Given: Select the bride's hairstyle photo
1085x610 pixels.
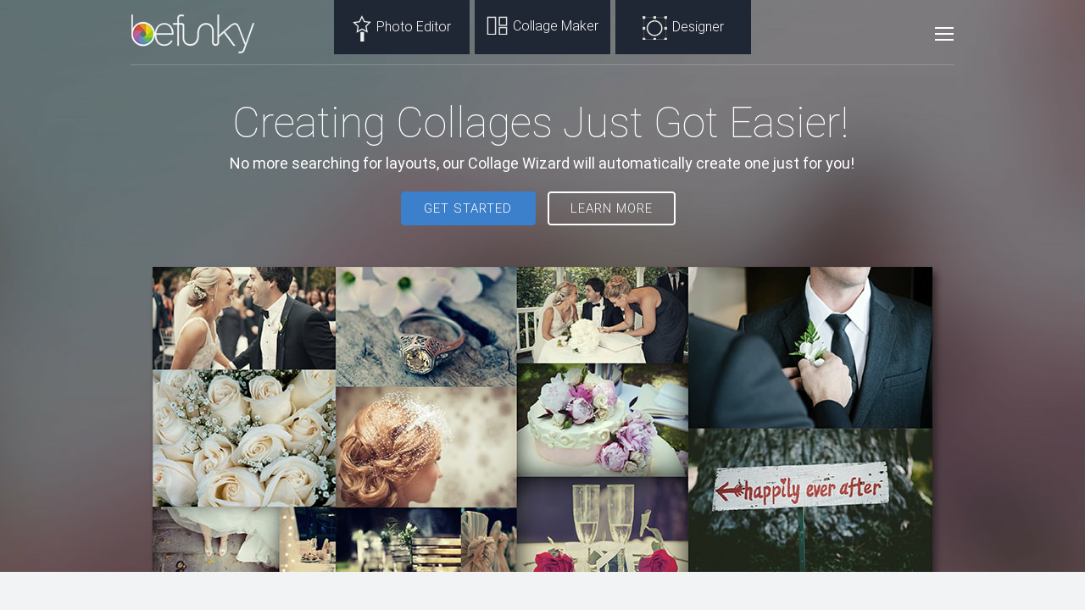Looking at the screenshot, I should tap(426, 447).
